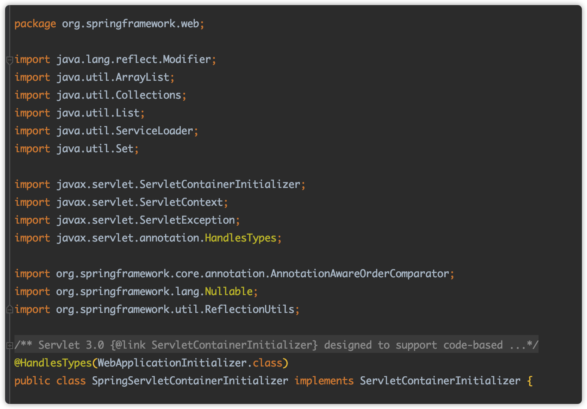Collapse the import block fold start marker

click(x=9, y=60)
